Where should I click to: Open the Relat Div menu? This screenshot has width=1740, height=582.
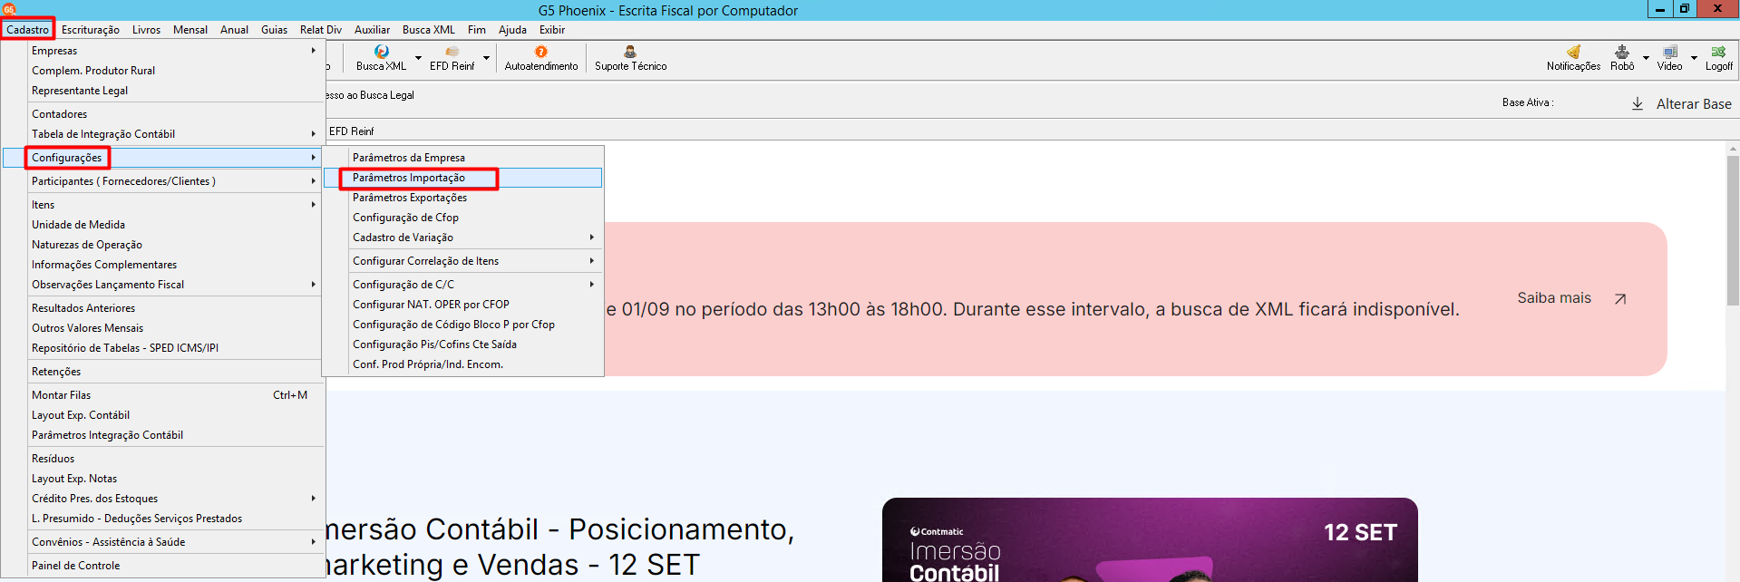pos(321,30)
